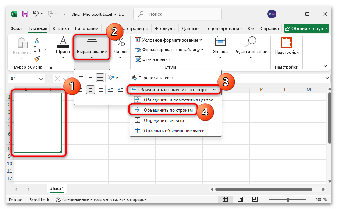Click the Undo arrow icon

coord(36,14)
